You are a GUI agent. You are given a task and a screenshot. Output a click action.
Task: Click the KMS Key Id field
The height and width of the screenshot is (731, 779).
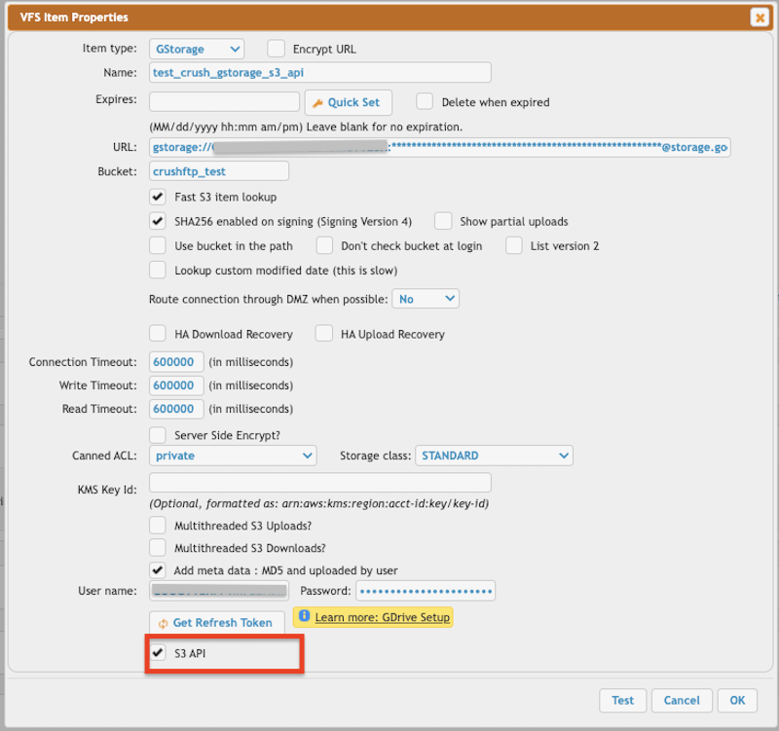click(x=320, y=483)
